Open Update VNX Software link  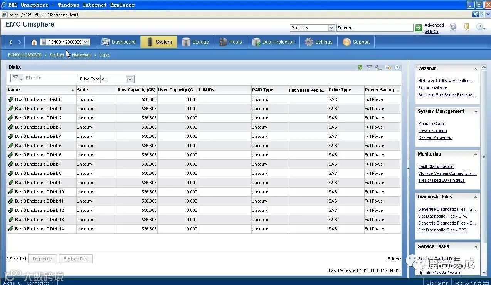(x=439, y=273)
